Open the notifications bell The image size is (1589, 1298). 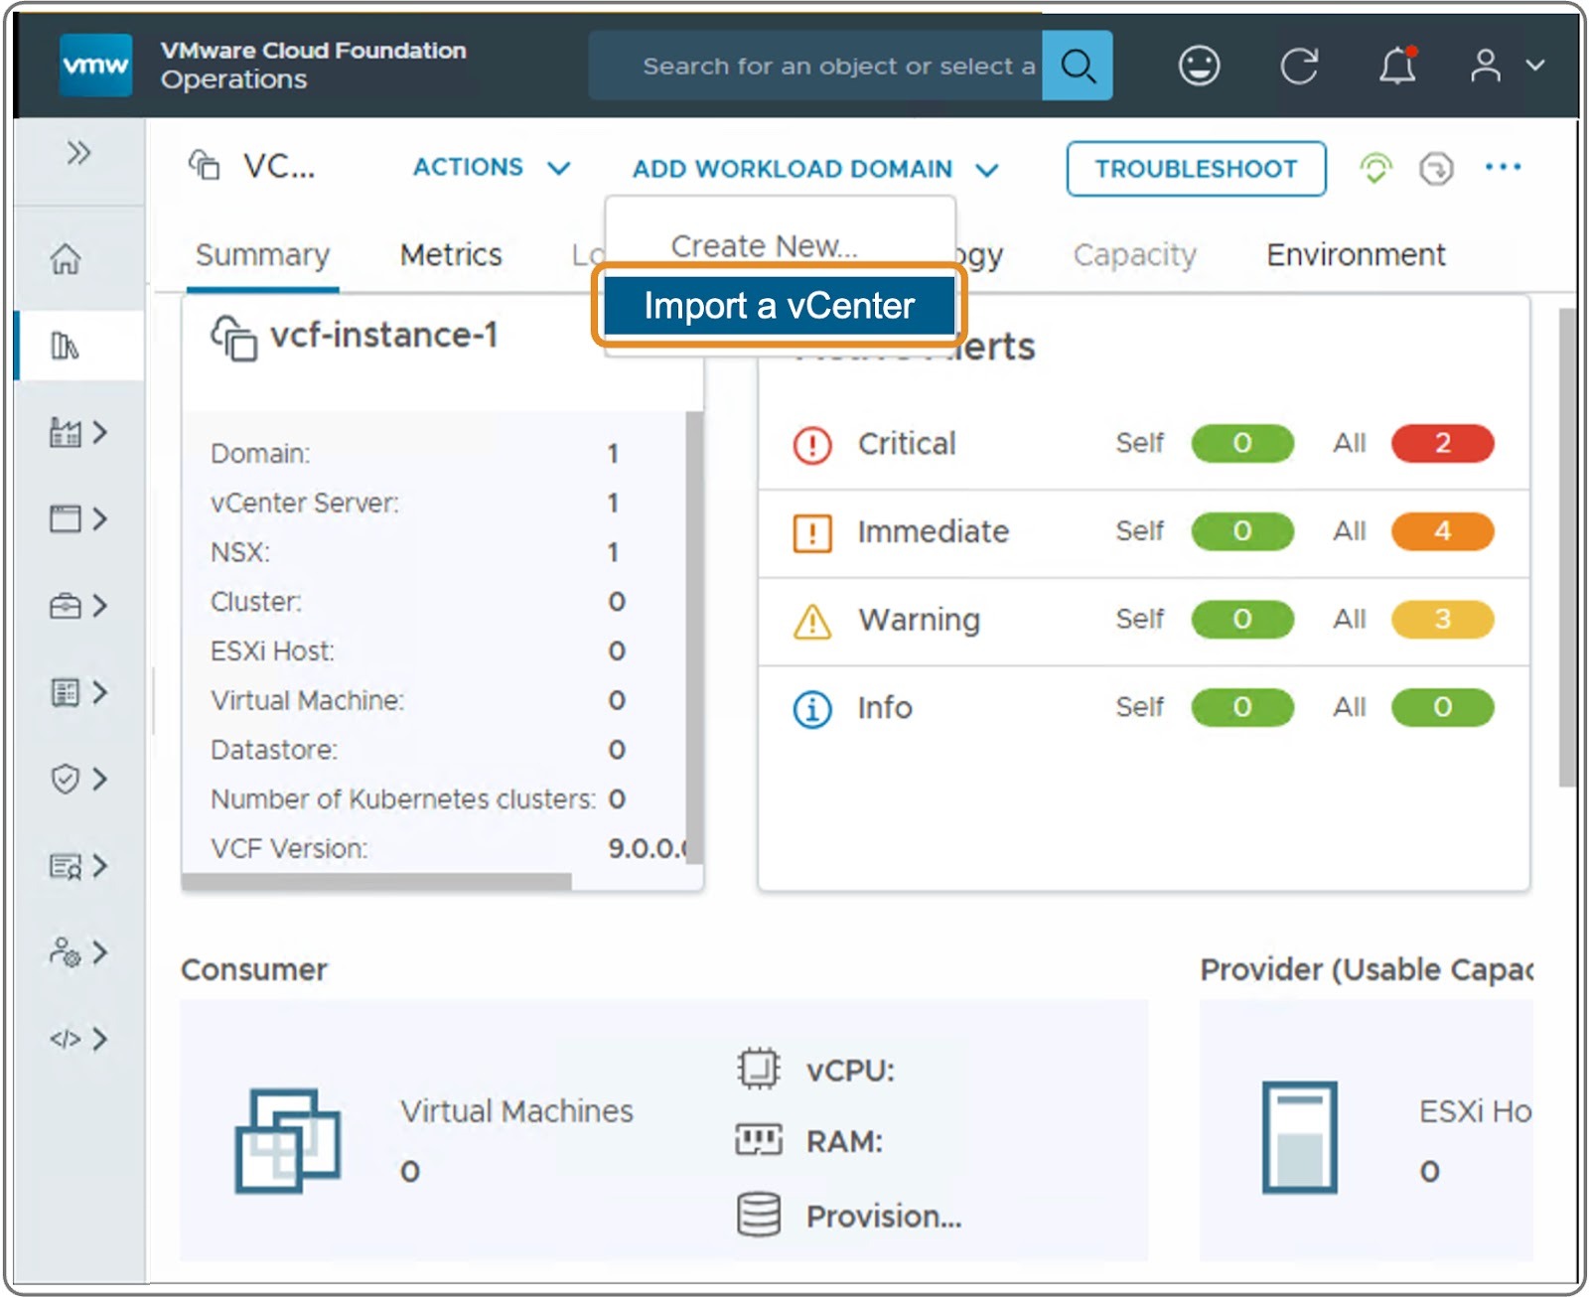point(1397,66)
